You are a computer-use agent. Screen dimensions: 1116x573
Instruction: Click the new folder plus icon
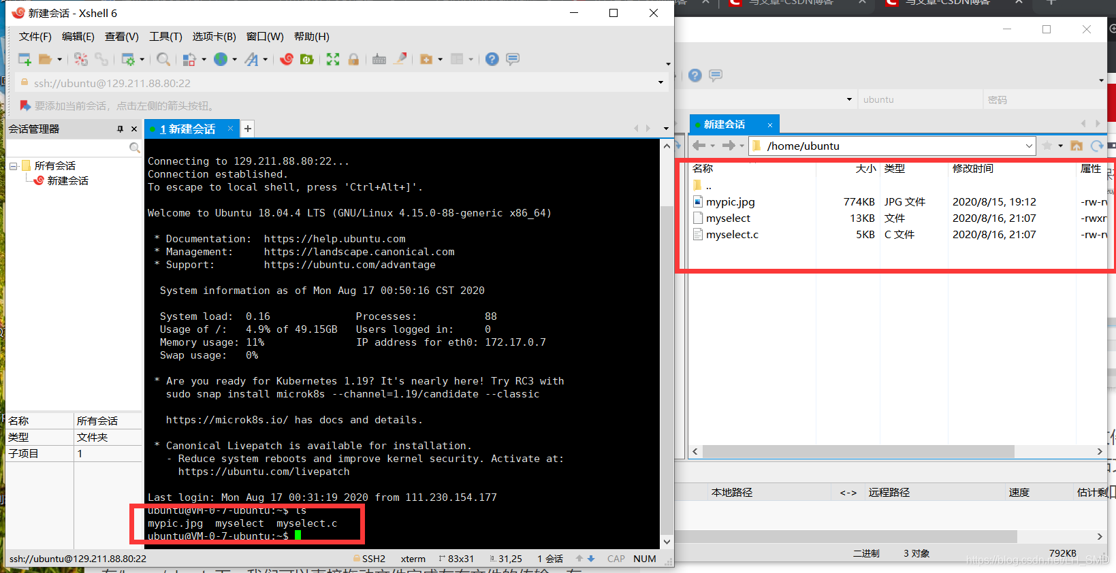click(x=426, y=59)
